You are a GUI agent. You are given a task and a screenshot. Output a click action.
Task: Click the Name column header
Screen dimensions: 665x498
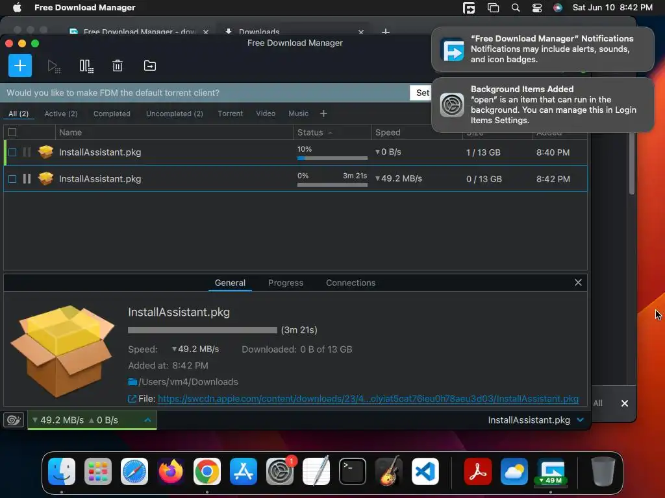[x=174, y=132]
